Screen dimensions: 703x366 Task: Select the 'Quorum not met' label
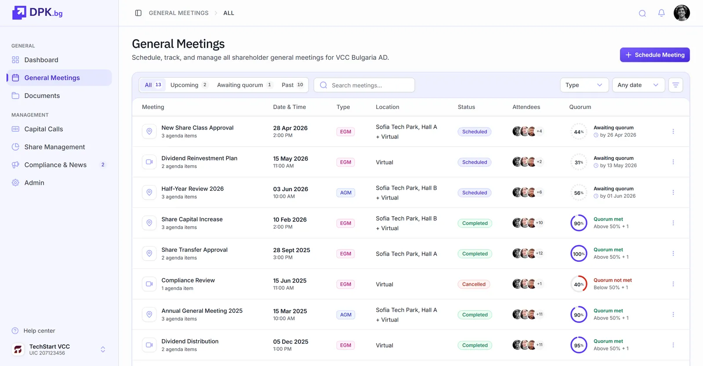pyautogui.click(x=612, y=280)
